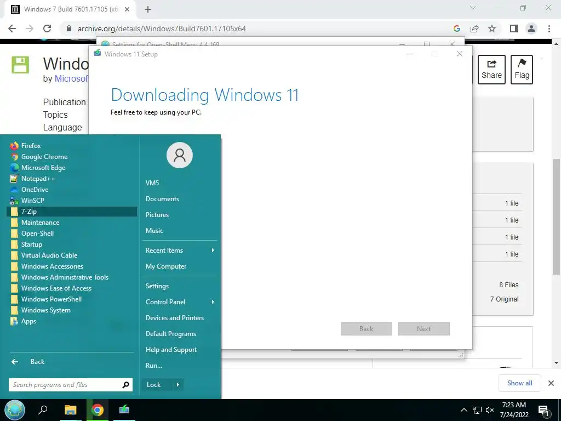Open the Run... dialog
This screenshot has height=421, width=561.
click(x=180, y=366)
